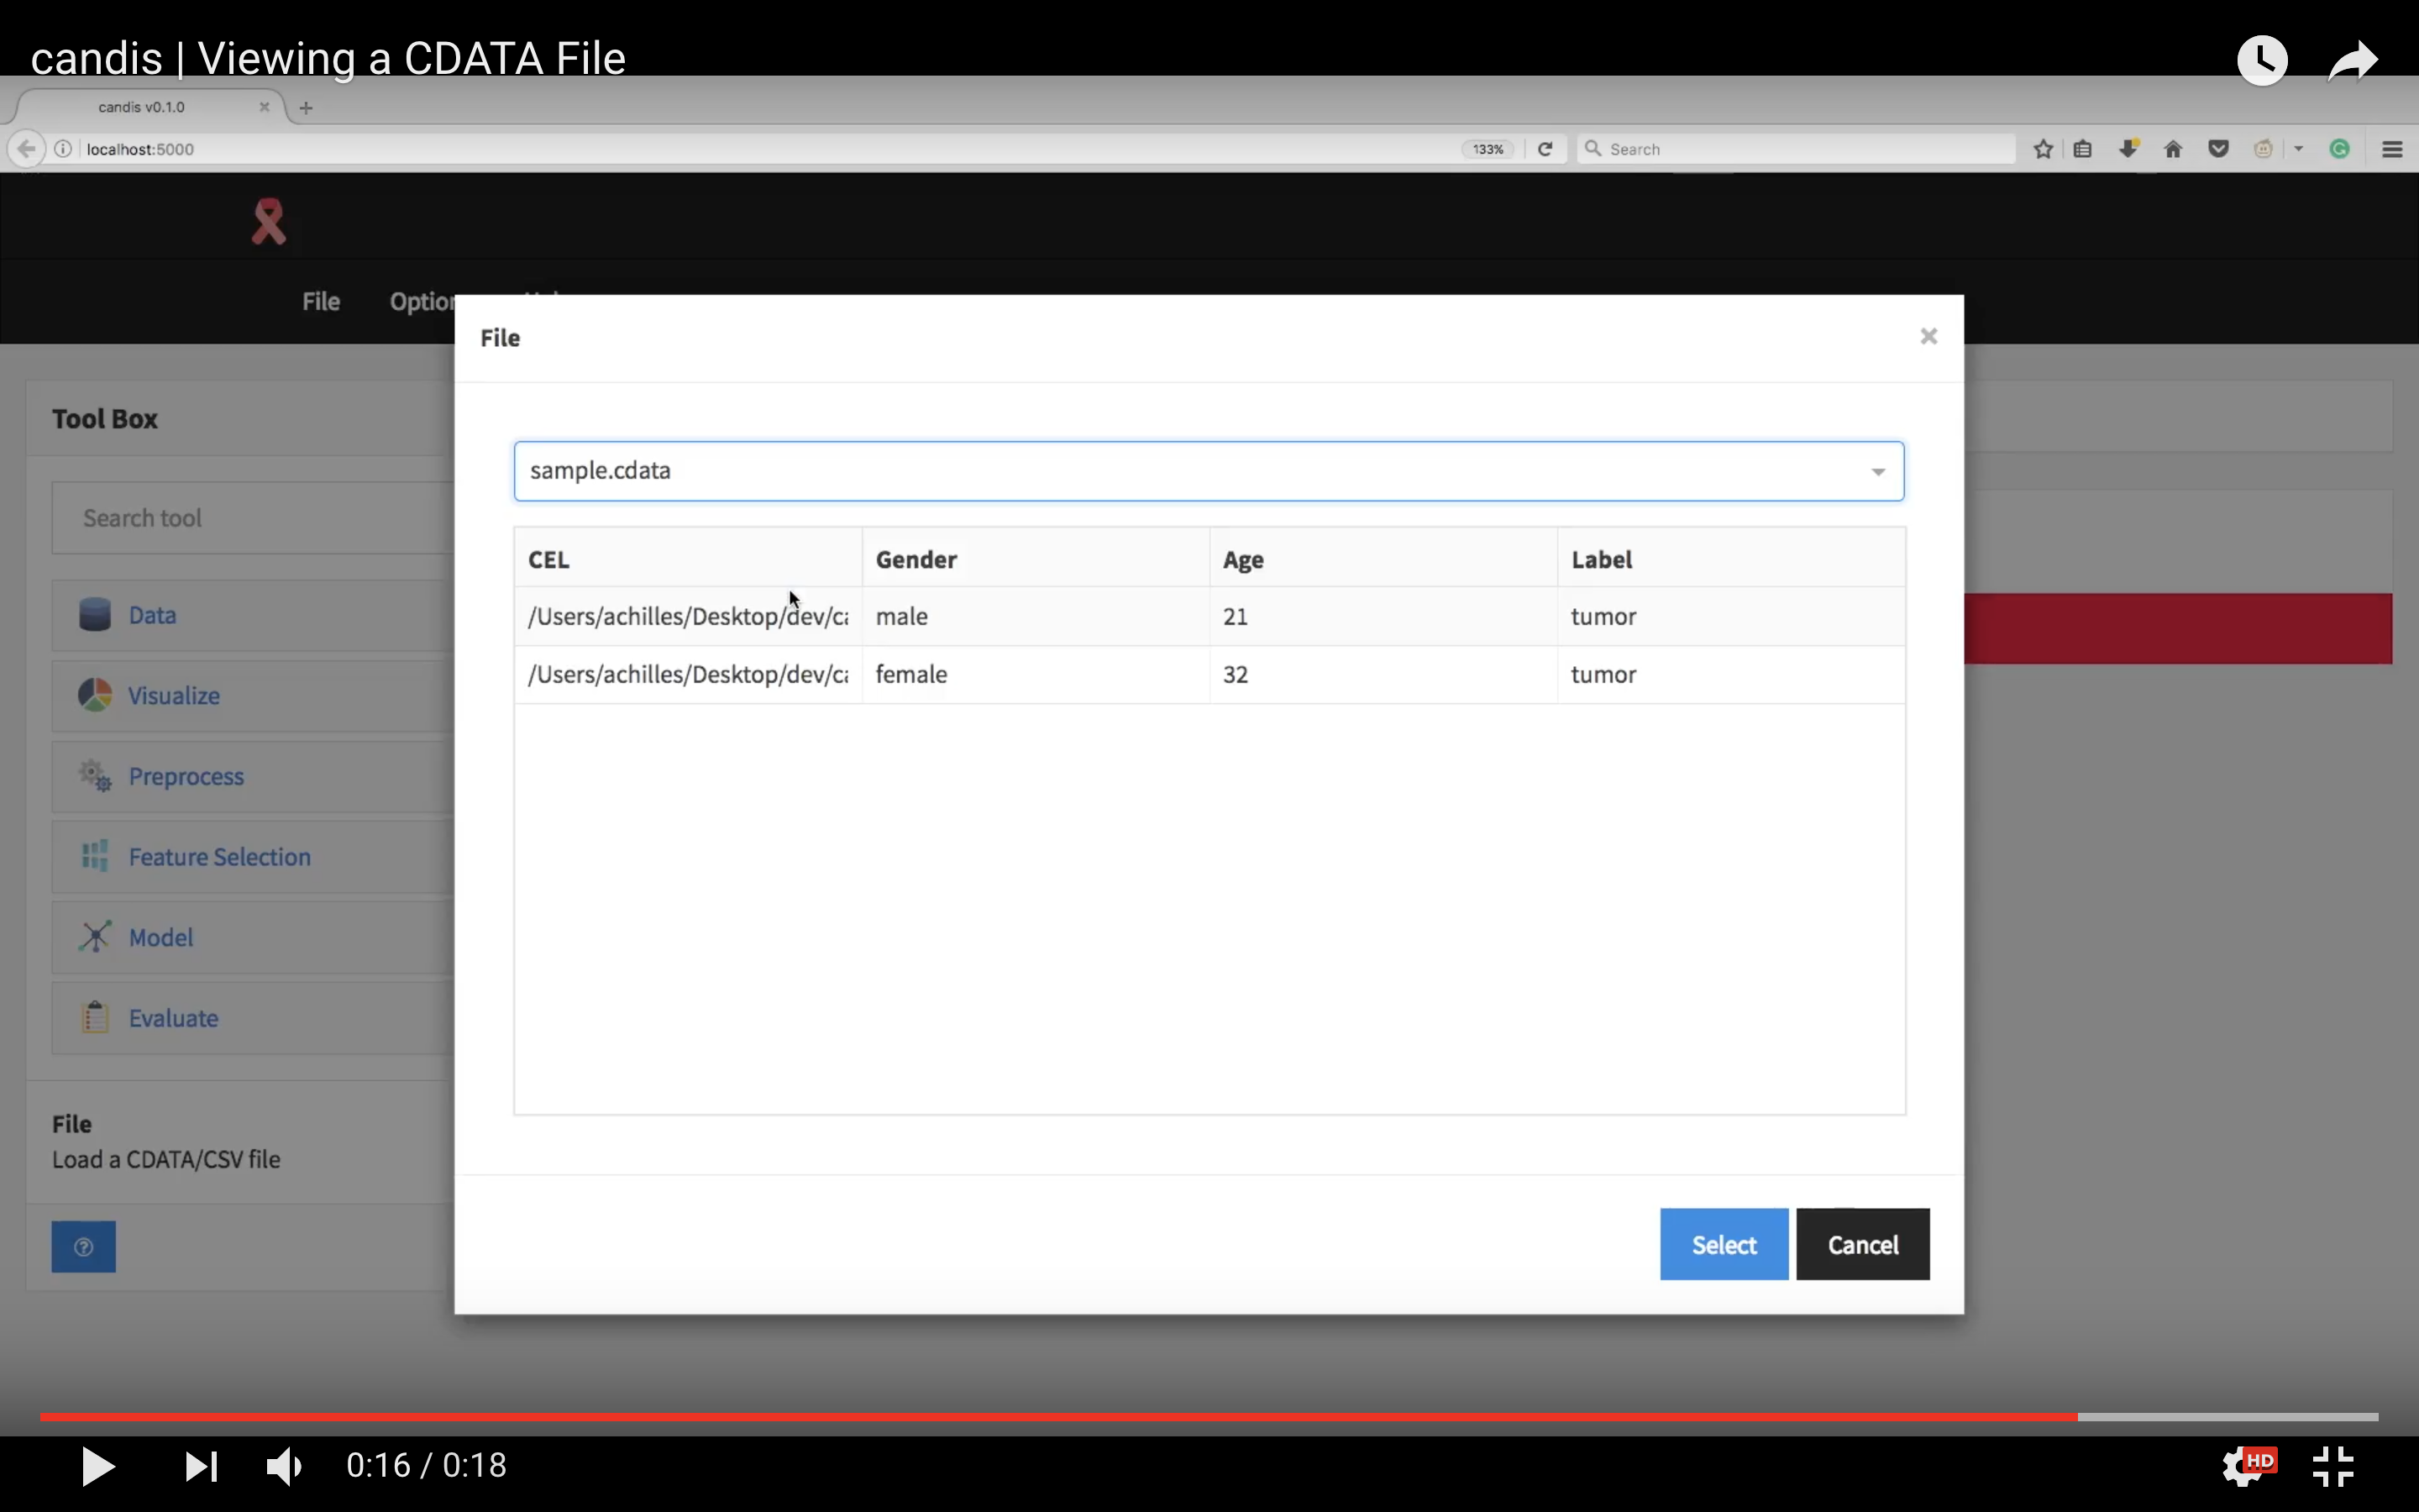Image resolution: width=2419 pixels, height=1512 pixels.
Task: Click the help question mark icon
Action: (x=84, y=1246)
